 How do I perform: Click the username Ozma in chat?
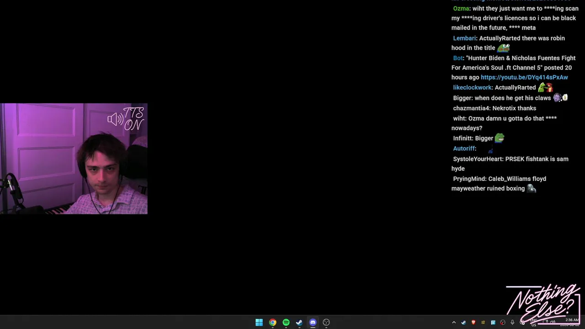coord(461,8)
